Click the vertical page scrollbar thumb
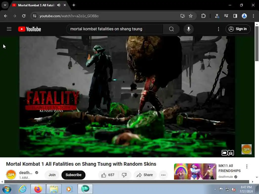Image resolution: width=259 pixels, height=194 pixels. pyautogui.click(x=257, y=44)
